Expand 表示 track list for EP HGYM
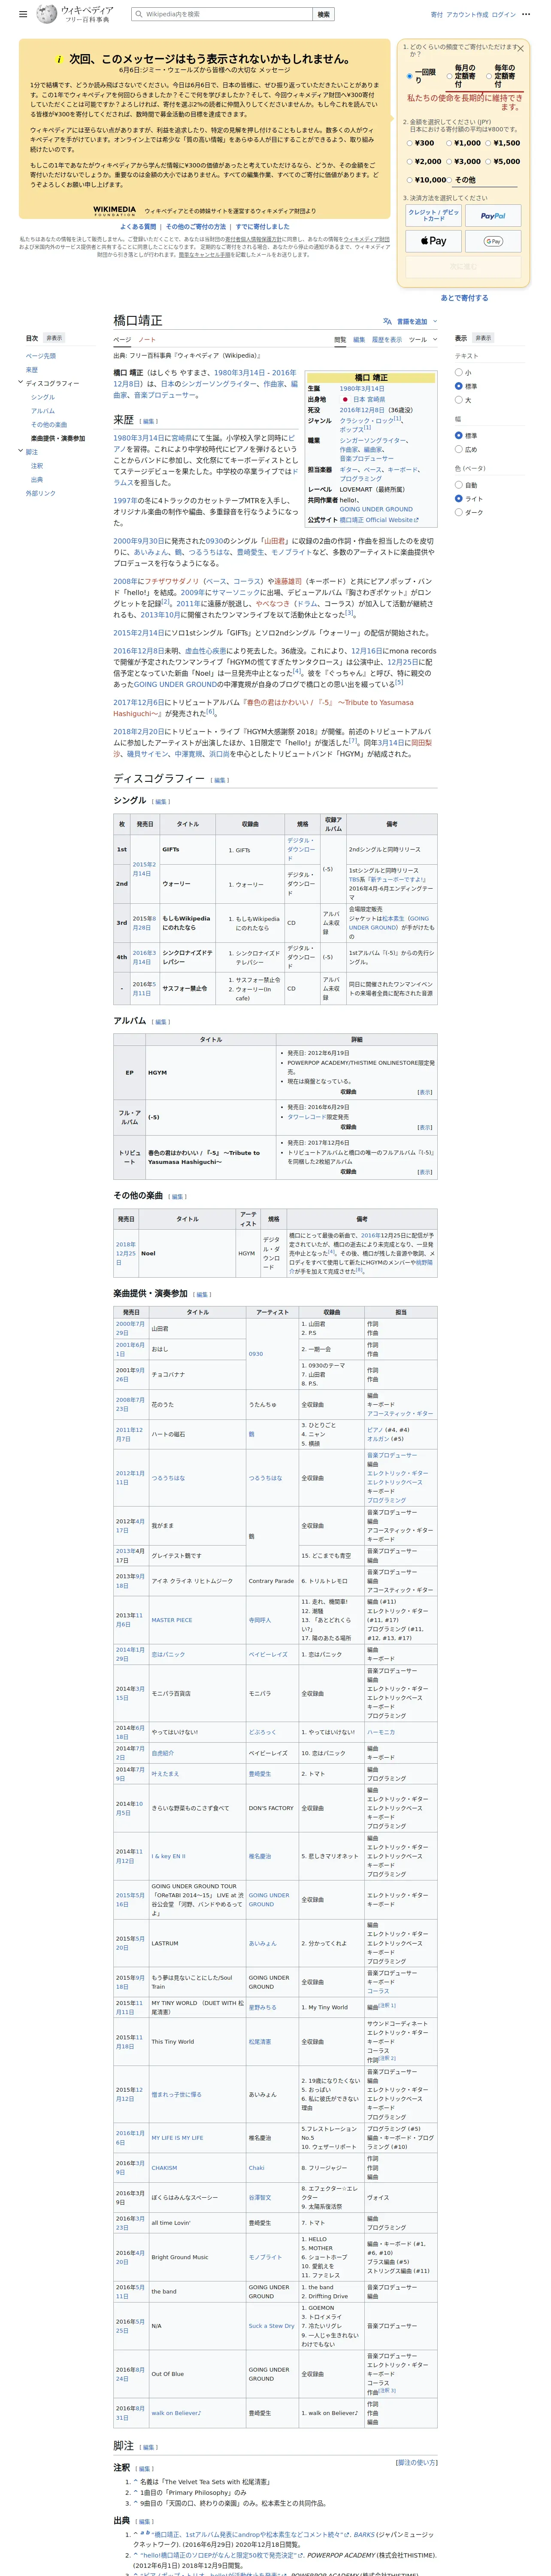Viewport: 551px width, 2576px height. pos(425,1092)
